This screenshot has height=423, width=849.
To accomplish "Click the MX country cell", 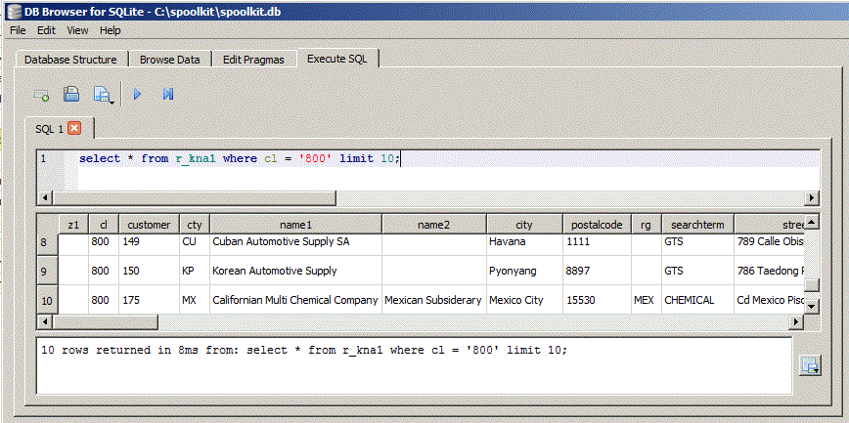I will click(195, 300).
